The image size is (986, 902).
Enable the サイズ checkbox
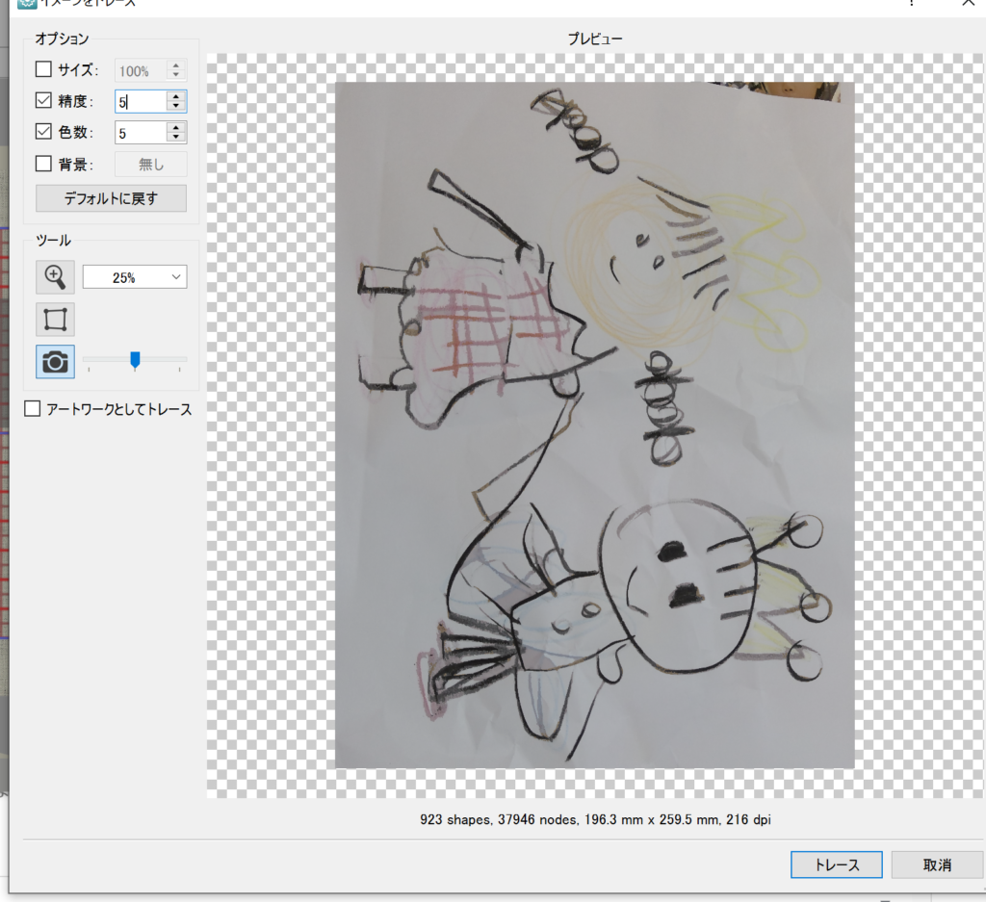(x=43, y=69)
